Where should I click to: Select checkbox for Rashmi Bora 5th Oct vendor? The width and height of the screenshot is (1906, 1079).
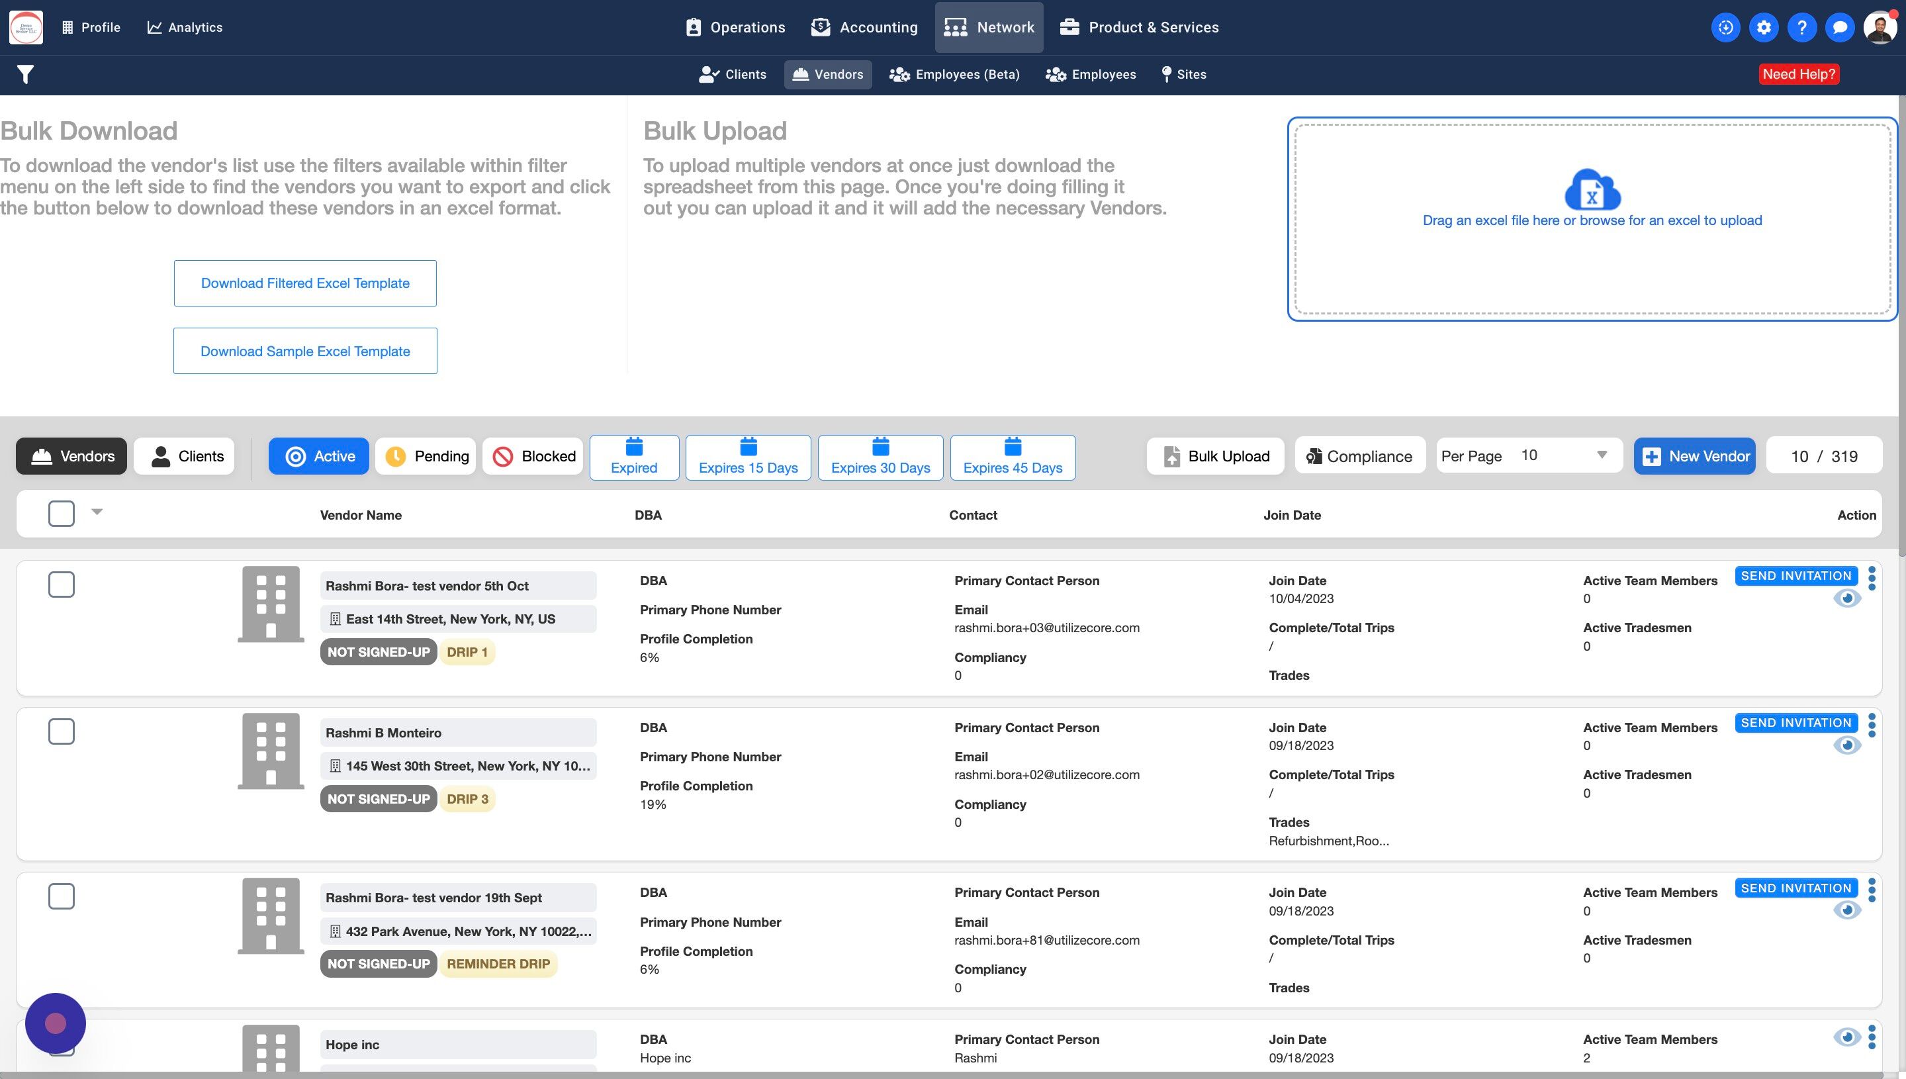[x=62, y=585]
